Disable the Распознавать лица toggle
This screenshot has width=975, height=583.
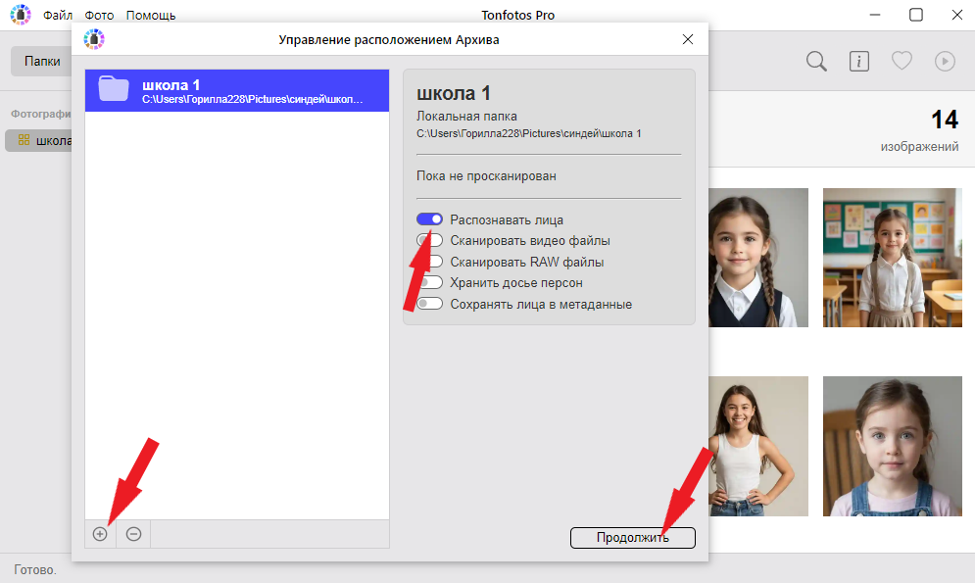429,219
